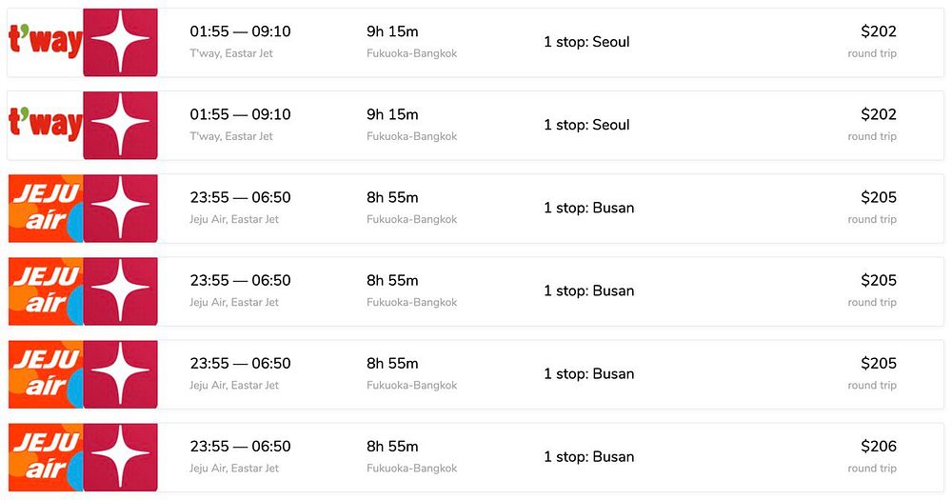Click the Jeju Air logo in the fourth result
This screenshot has height=500, width=952.
coord(45,290)
